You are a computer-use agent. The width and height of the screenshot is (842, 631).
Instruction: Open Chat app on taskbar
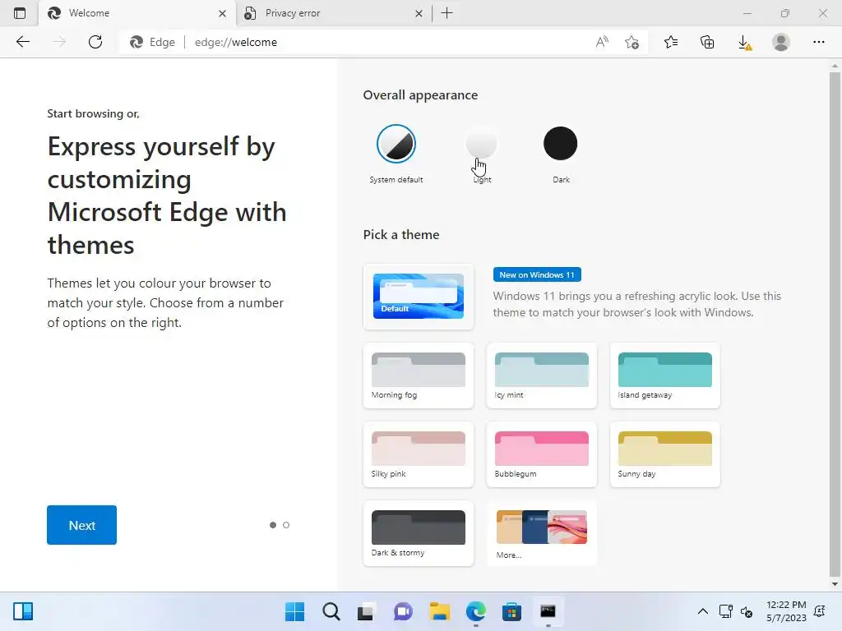point(403,611)
